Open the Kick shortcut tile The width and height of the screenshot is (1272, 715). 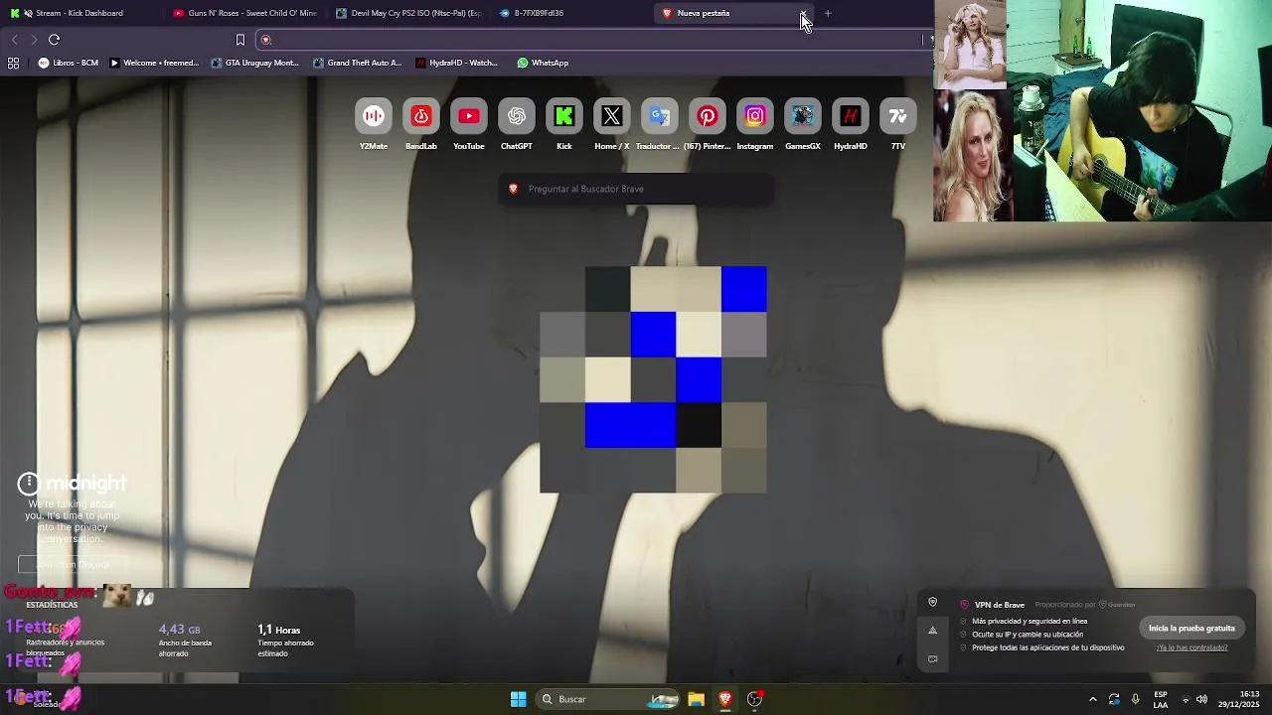[x=564, y=117]
